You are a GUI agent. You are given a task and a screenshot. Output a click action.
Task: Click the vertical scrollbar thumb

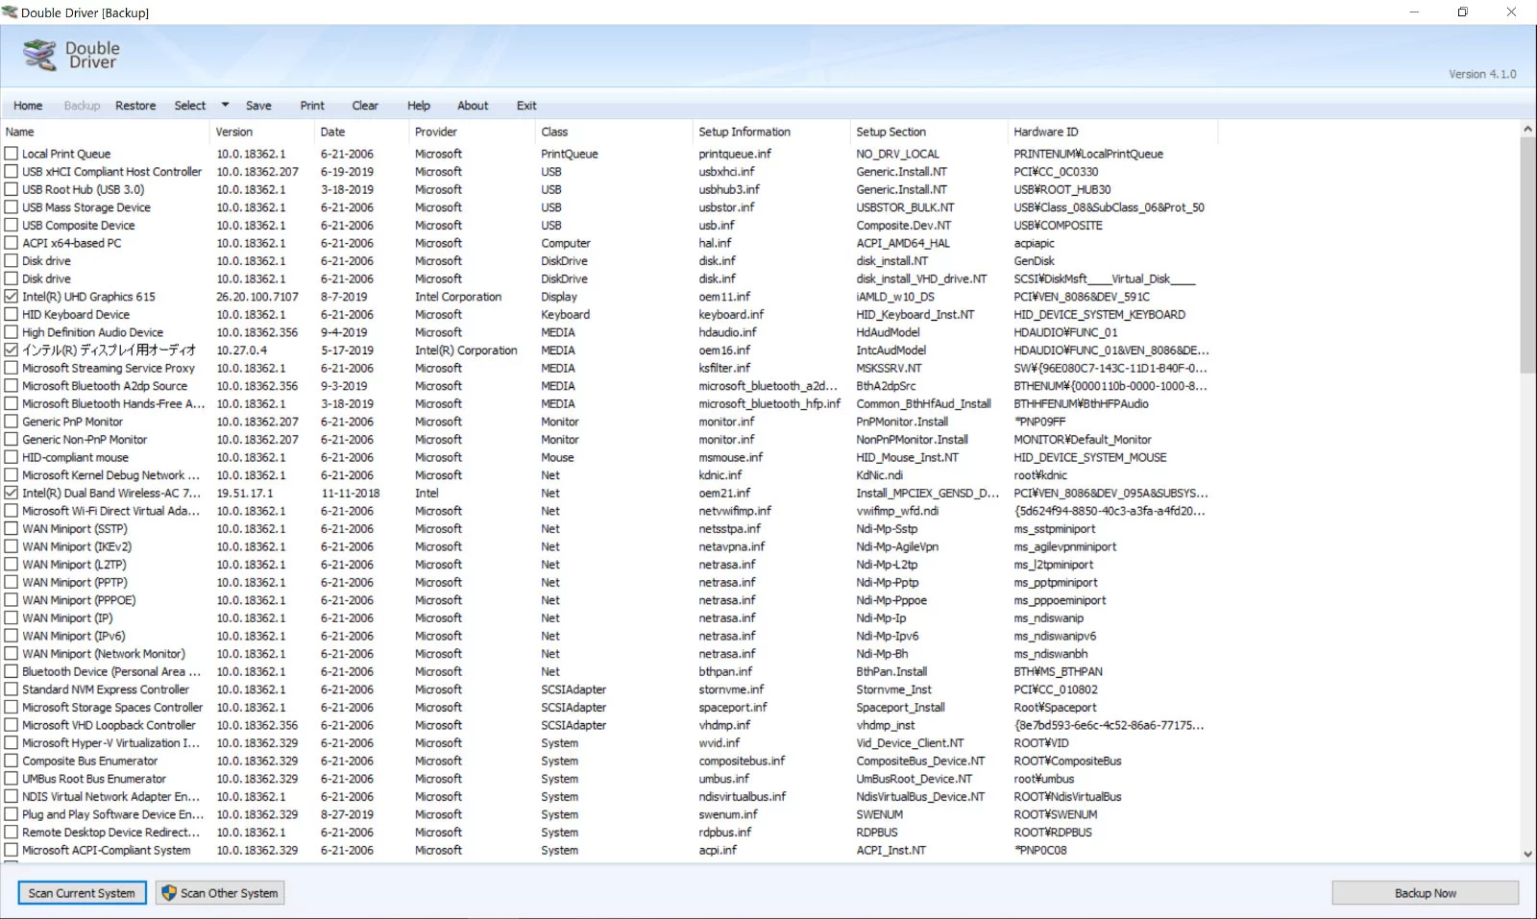pyautogui.click(x=1527, y=254)
